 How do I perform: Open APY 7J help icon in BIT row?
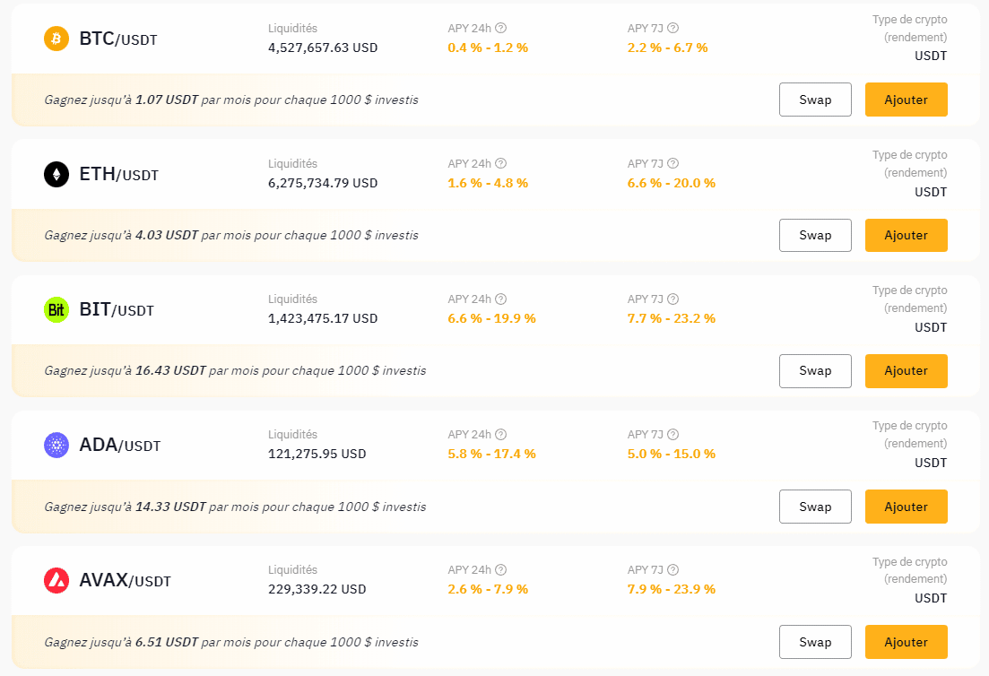pos(673,299)
